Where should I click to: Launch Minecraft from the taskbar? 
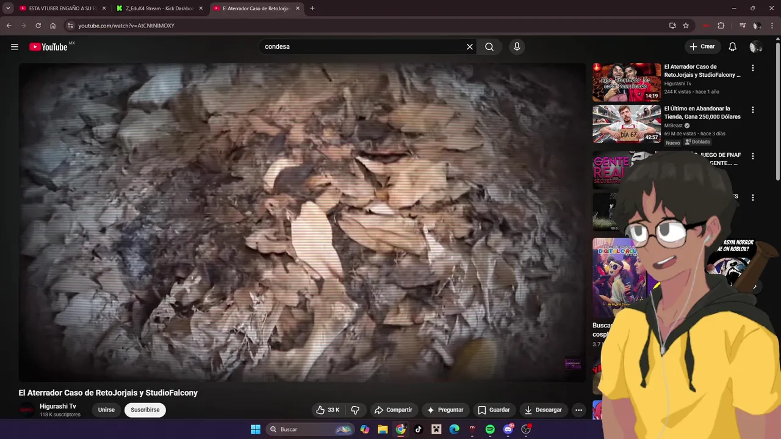[436, 429]
